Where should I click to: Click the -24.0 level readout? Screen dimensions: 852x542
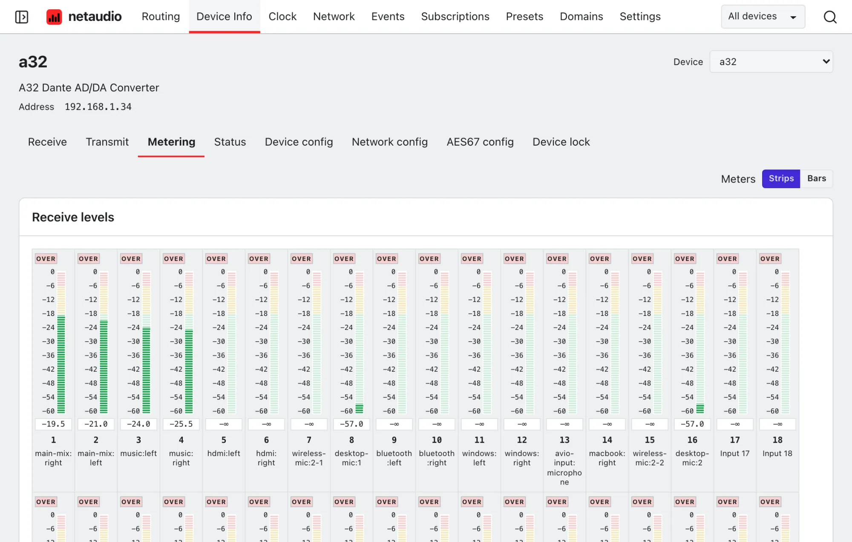(138, 424)
